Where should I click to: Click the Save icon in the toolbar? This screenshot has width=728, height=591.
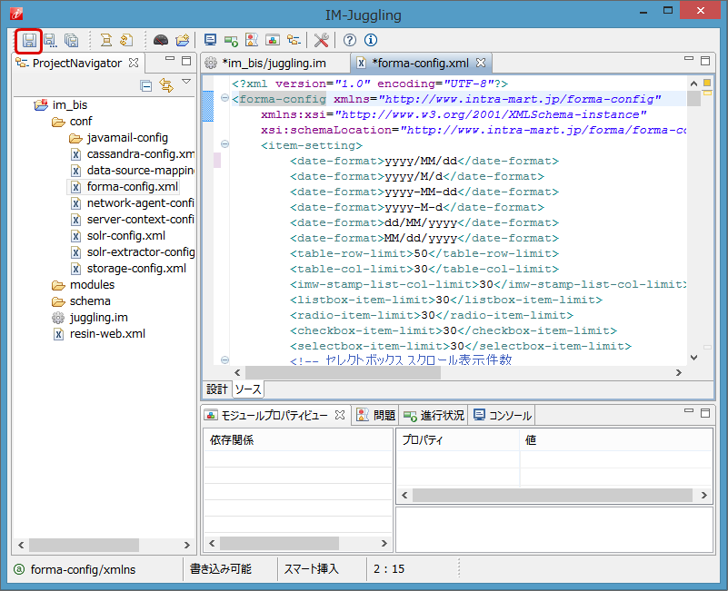click(x=29, y=40)
